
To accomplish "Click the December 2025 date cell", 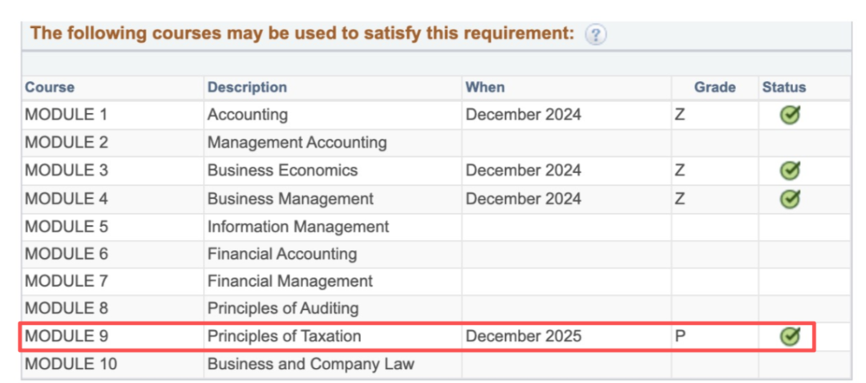I will pos(524,337).
